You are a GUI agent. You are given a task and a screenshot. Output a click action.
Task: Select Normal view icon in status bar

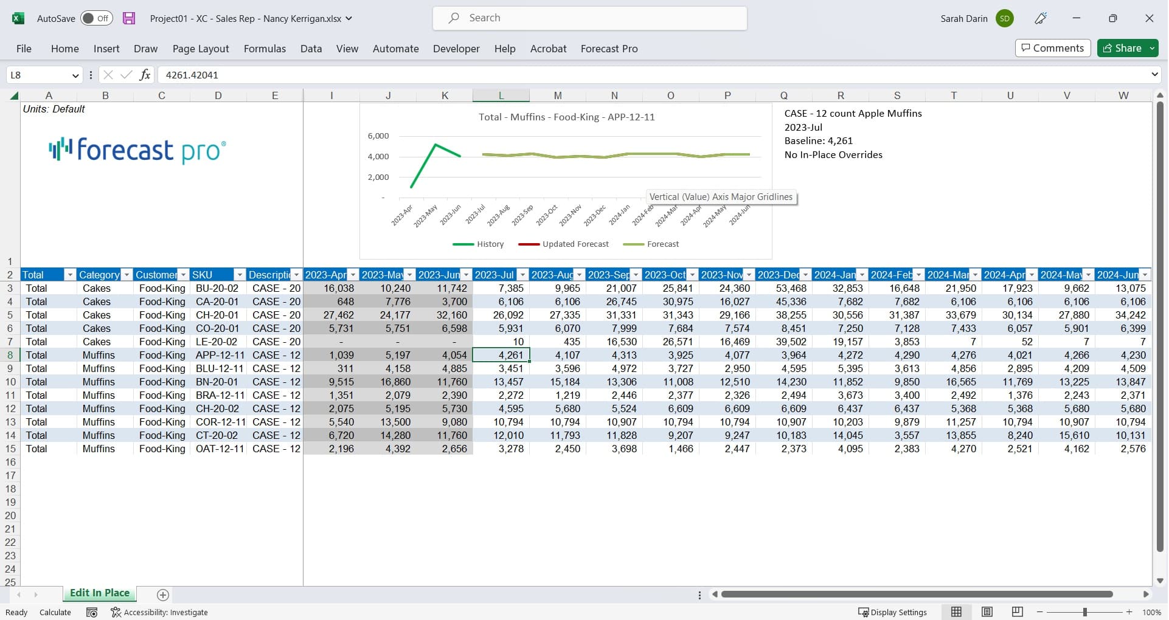[957, 612]
